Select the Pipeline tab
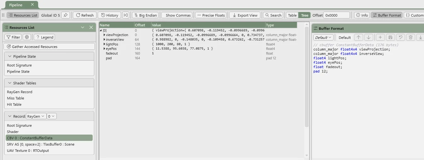The image size is (424, 160). (x=16, y=5)
